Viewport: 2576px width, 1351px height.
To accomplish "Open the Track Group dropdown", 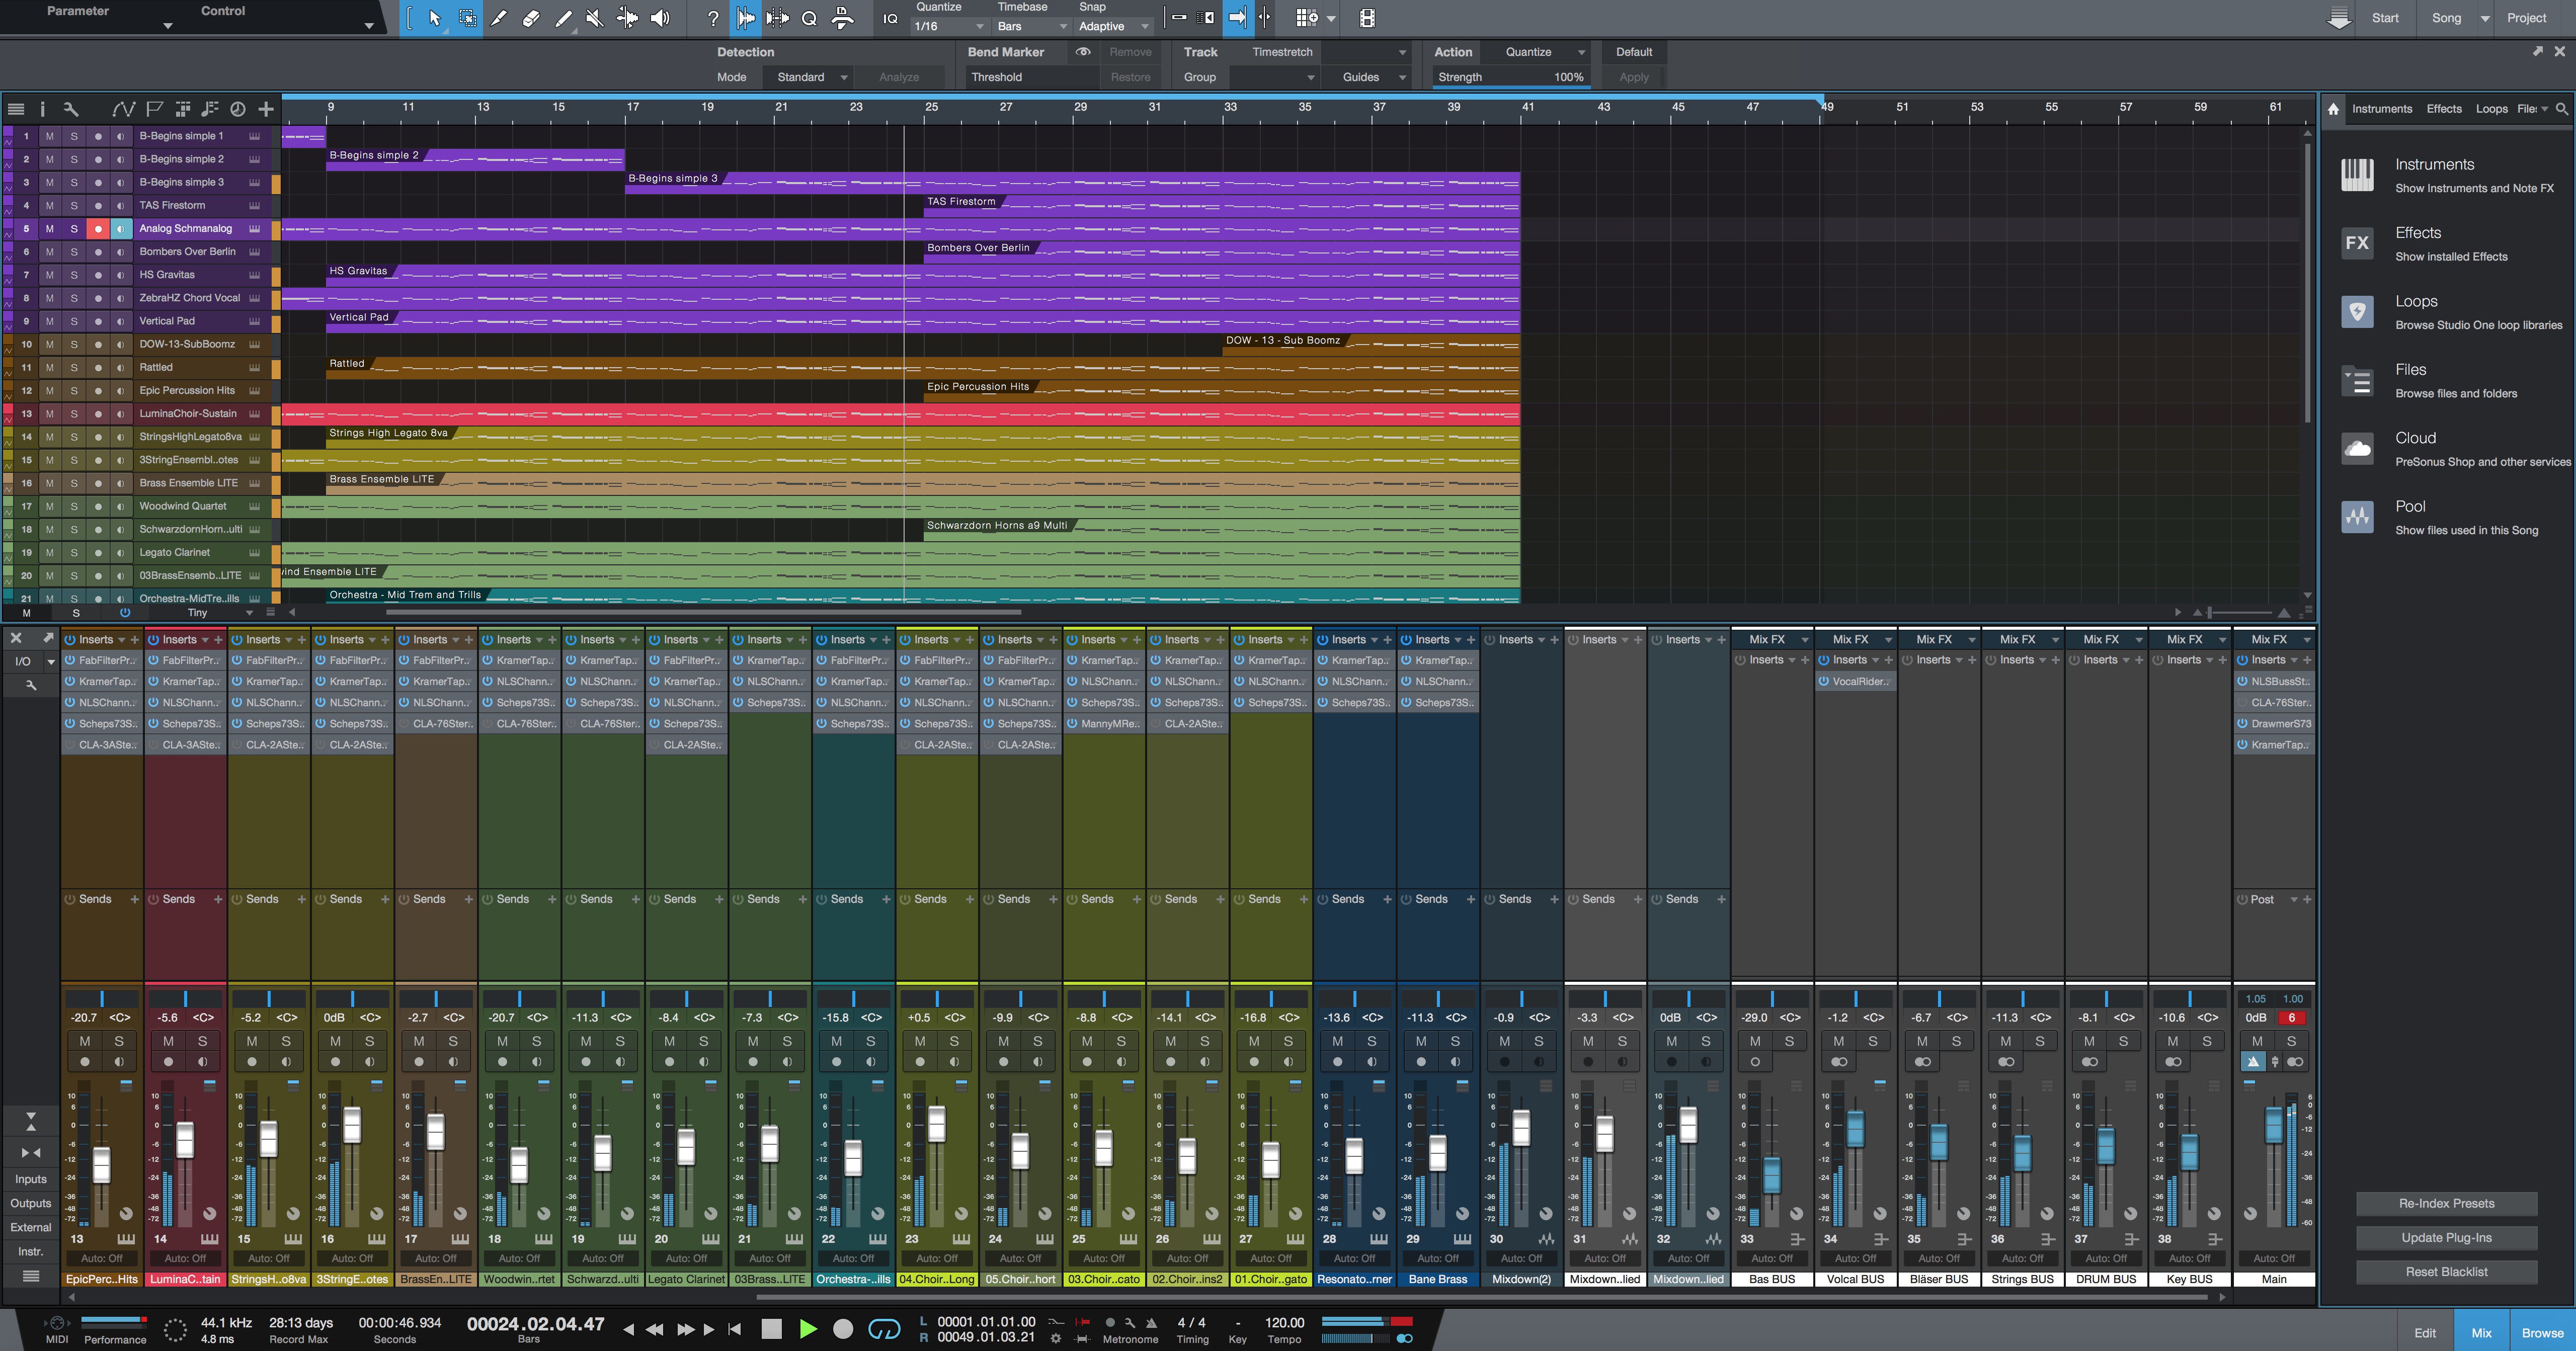I will [x=1275, y=77].
